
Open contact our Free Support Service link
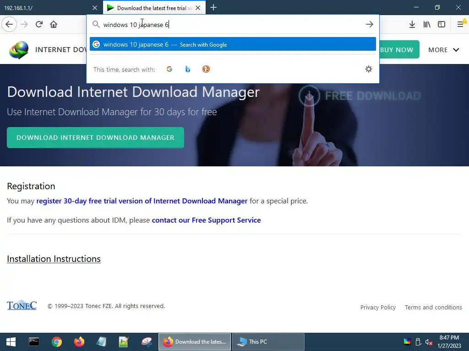pos(207,220)
